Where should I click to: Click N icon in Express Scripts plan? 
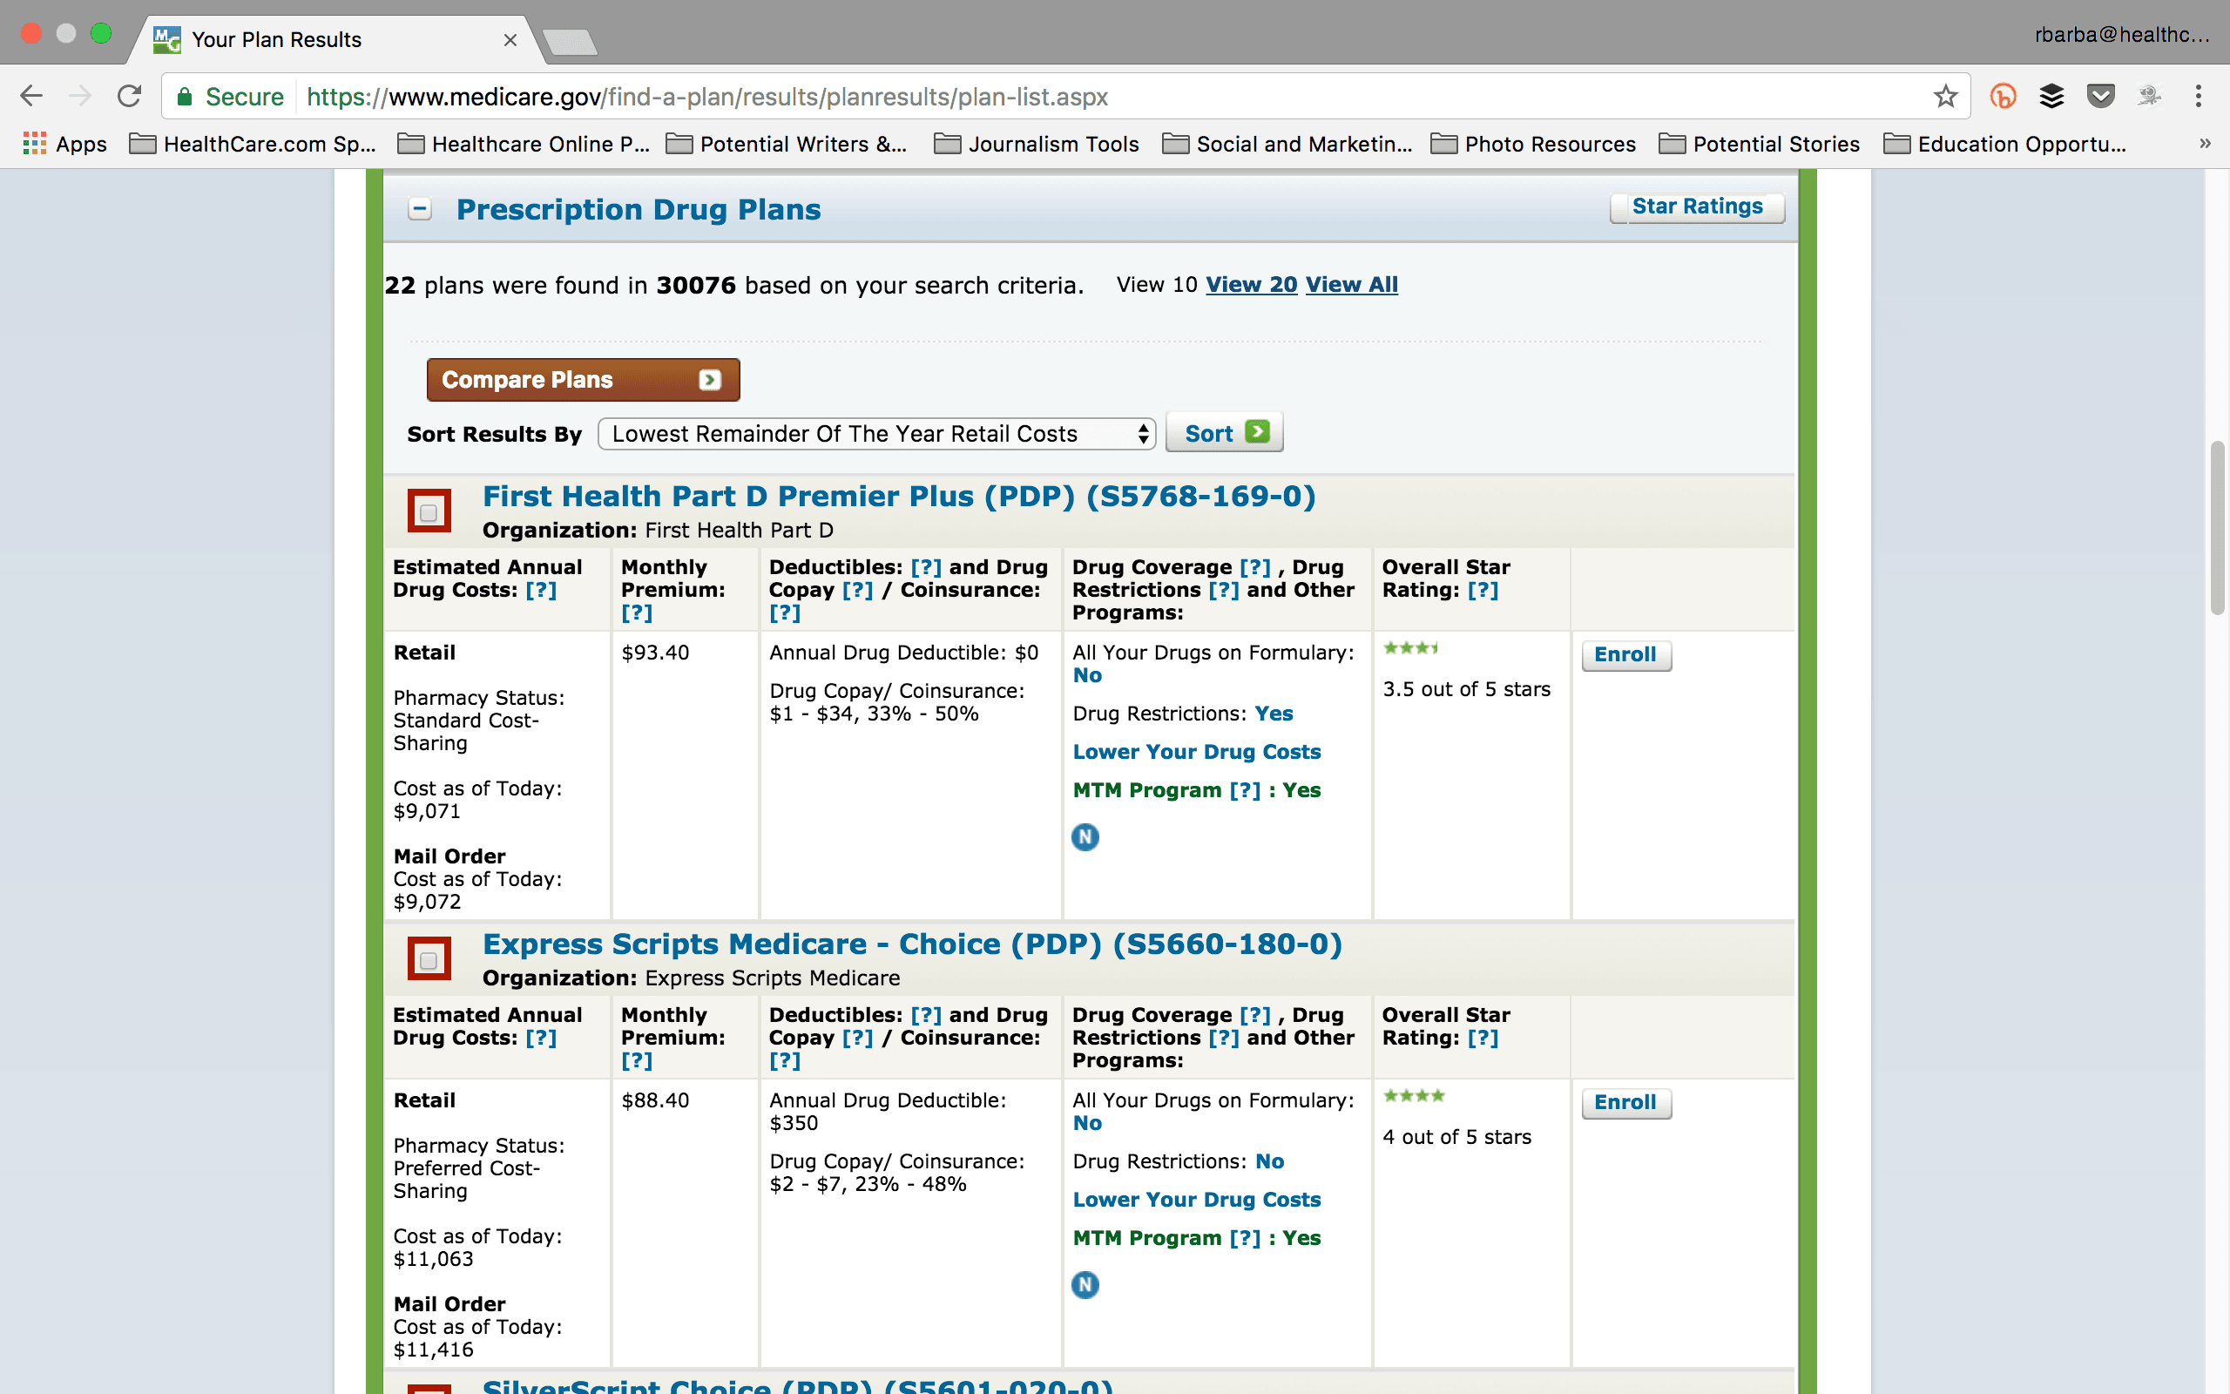[1085, 1284]
